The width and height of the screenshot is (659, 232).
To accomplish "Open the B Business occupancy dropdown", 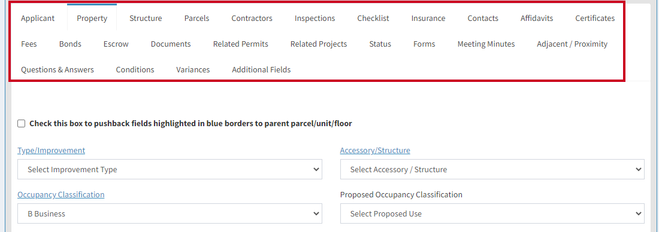I will 170,213.
